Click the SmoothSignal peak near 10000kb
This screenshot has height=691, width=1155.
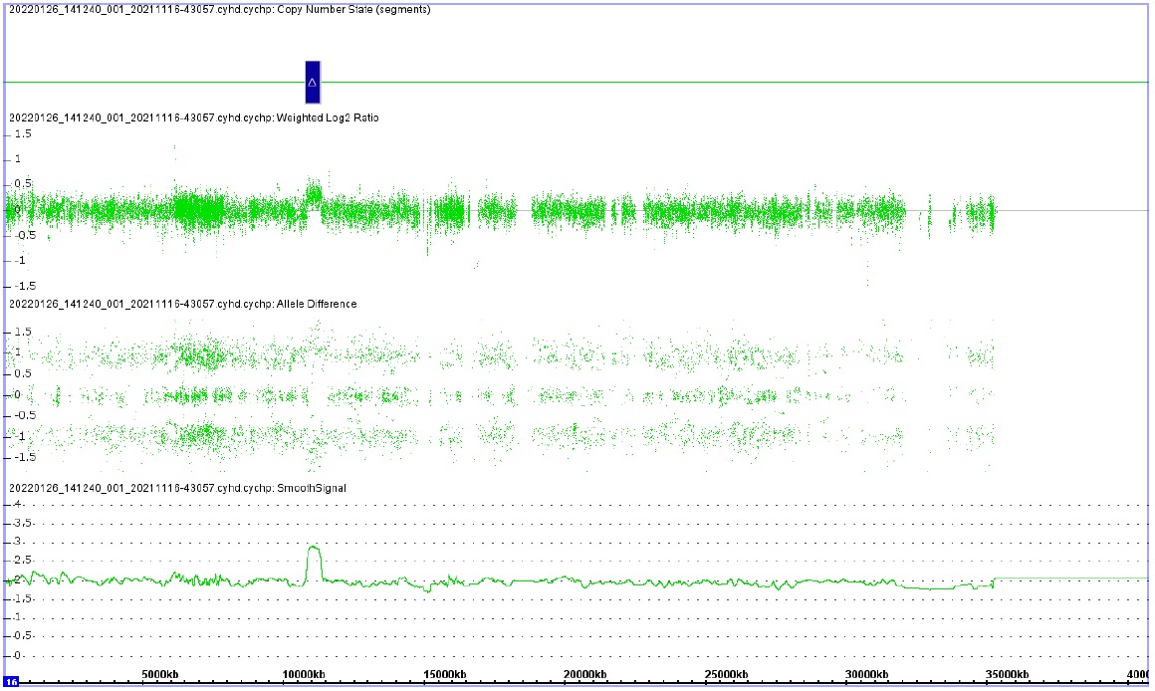tap(314, 547)
